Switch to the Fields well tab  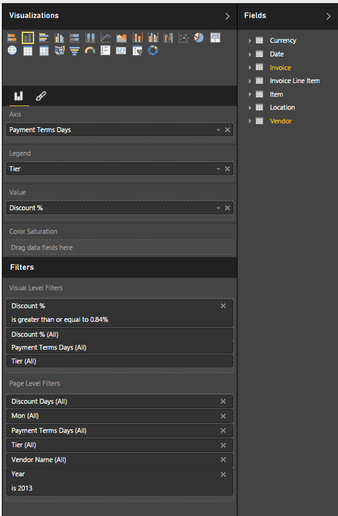[x=19, y=96]
